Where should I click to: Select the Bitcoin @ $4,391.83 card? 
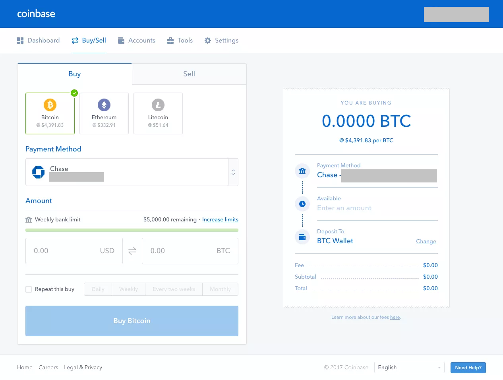[50, 113]
